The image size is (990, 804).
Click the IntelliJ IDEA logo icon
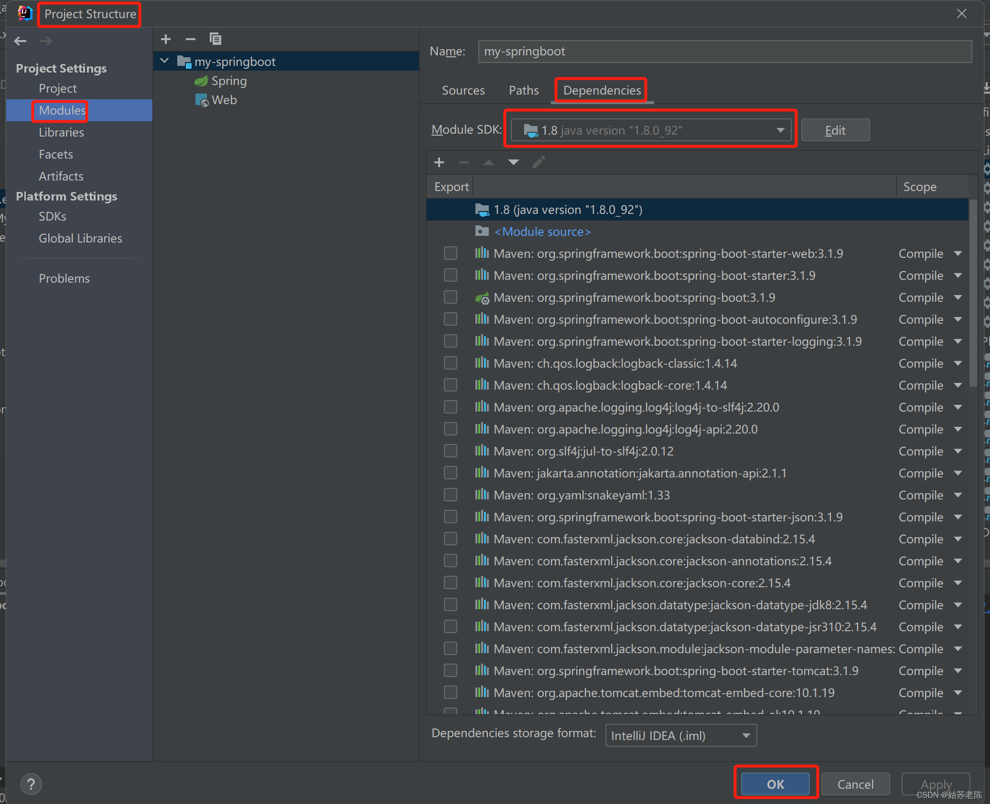click(x=25, y=13)
